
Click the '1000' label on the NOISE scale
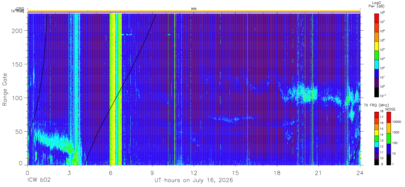[396, 132]
